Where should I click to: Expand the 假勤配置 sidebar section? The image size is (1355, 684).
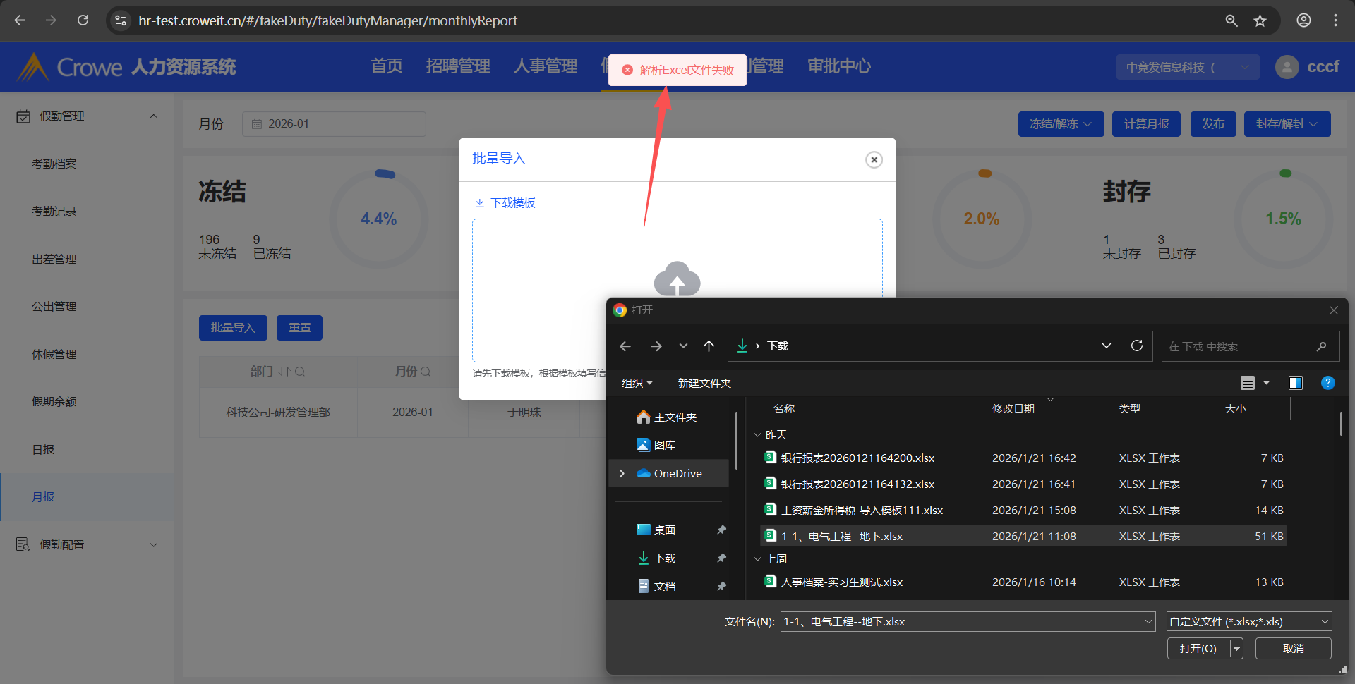point(153,545)
